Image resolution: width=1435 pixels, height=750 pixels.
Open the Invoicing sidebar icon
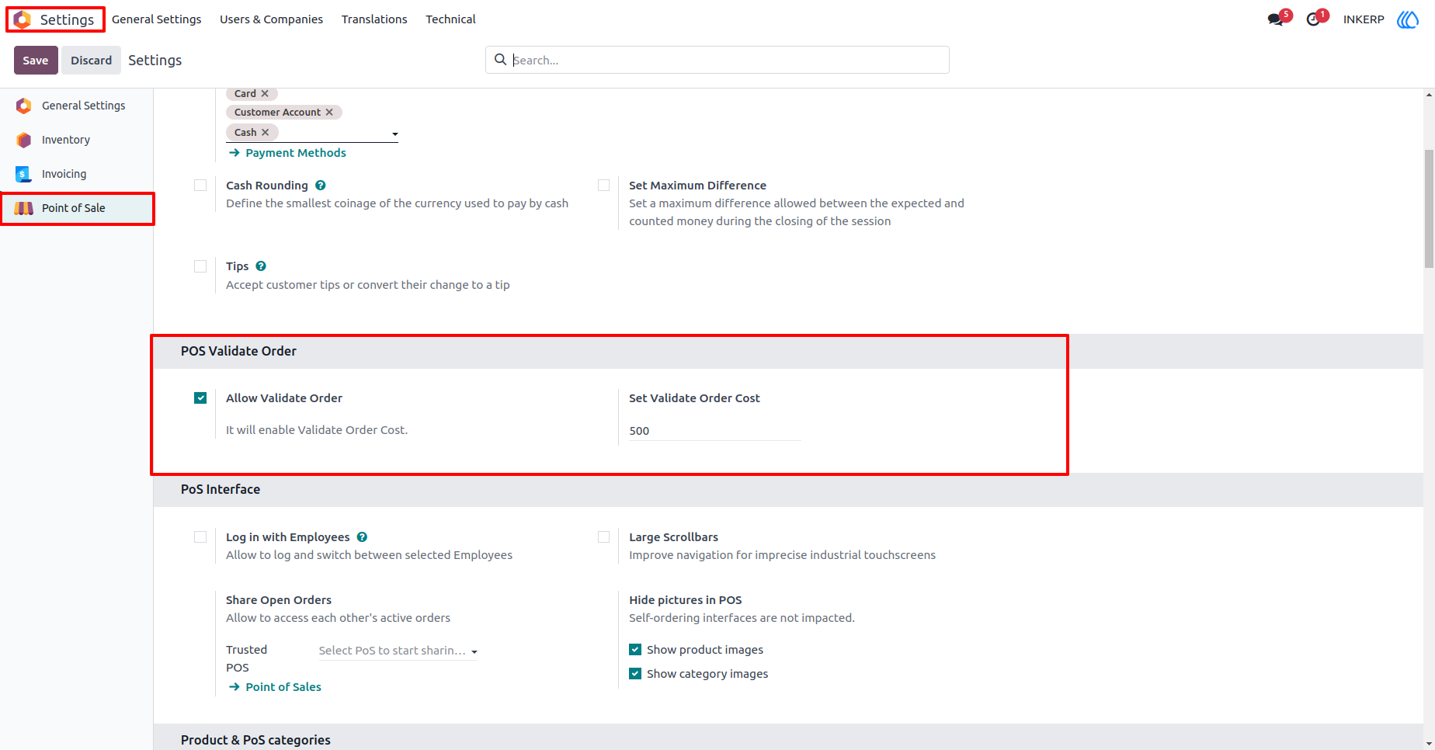(x=24, y=174)
